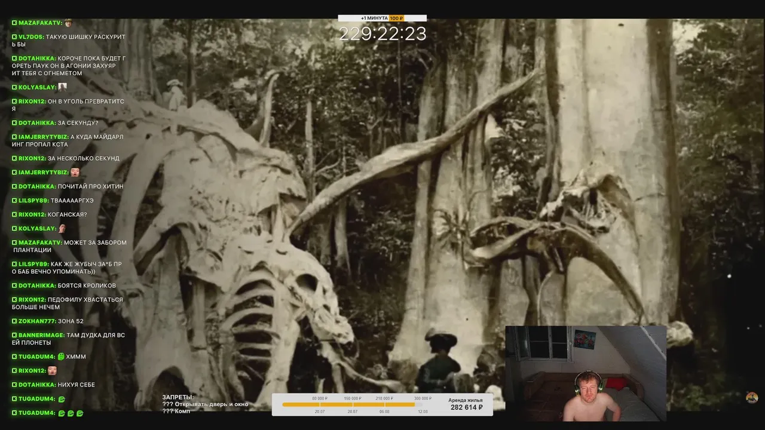
Task: Click the 28.07 date under the bar
Action: (x=352, y=411)
